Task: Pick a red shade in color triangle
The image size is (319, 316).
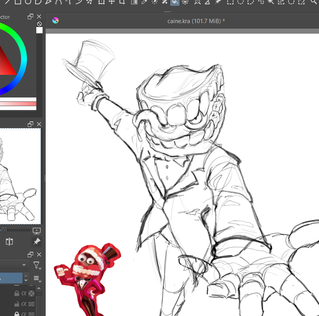Action: (6, 65)
